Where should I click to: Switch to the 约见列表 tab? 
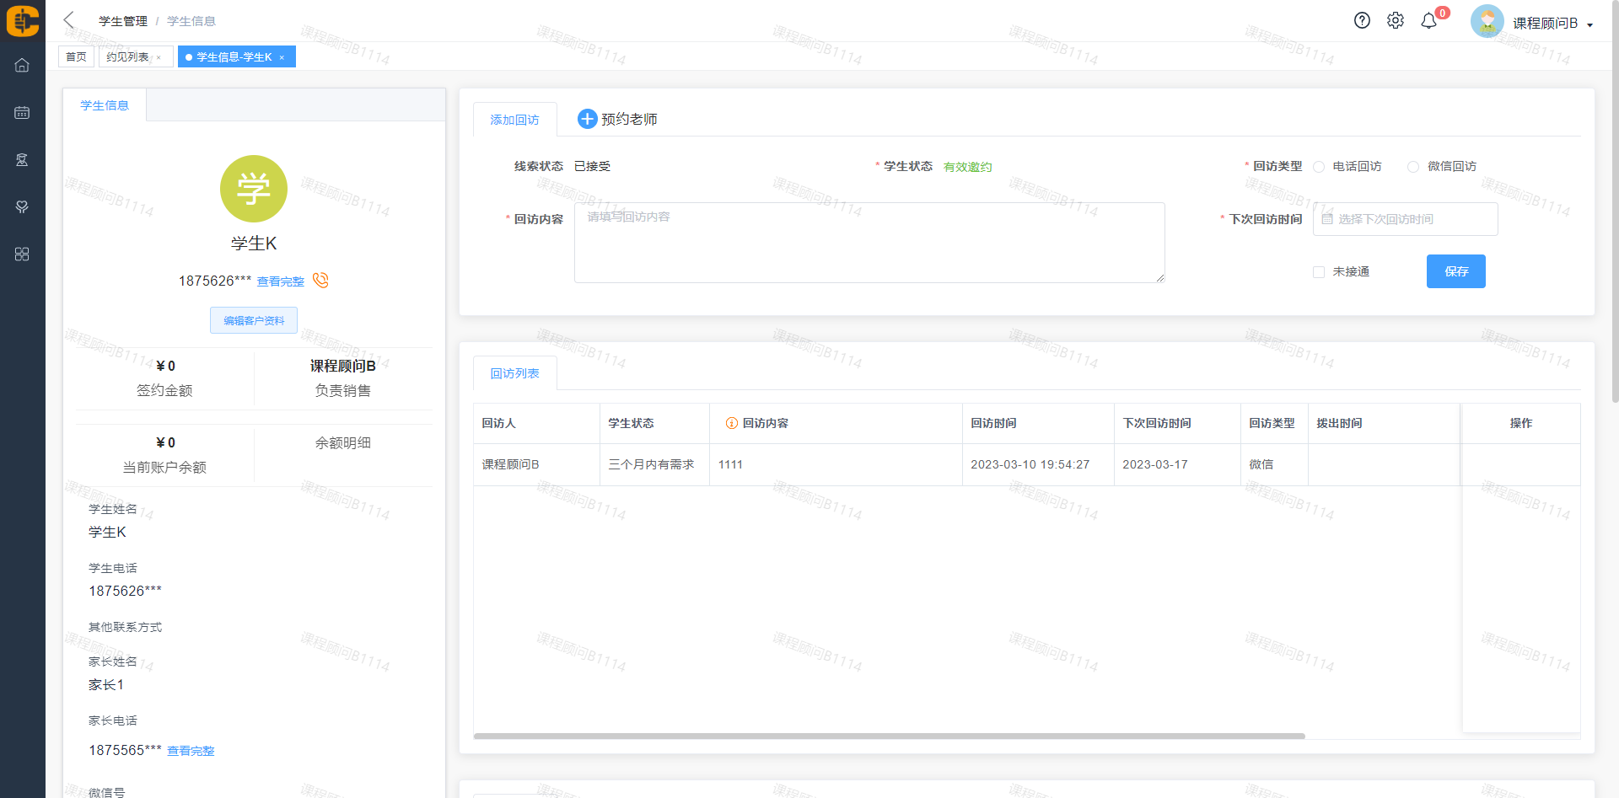coord(127,57)
